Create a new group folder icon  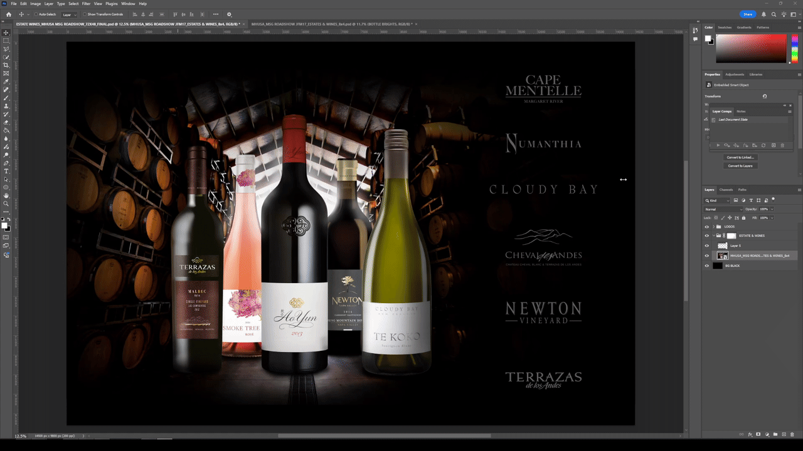tap(775, 434)
